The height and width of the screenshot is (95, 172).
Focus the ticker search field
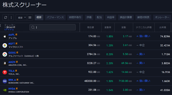pyautogui.click(x=52, y=27)
